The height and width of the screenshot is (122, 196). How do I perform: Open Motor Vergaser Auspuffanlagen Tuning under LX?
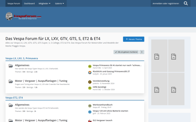[x=41, y=81]
